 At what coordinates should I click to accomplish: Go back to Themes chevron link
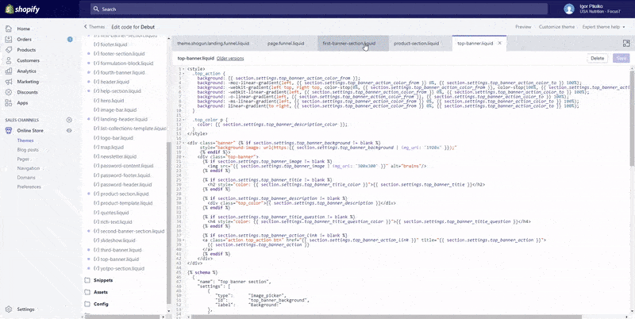[x=94, y=27]
